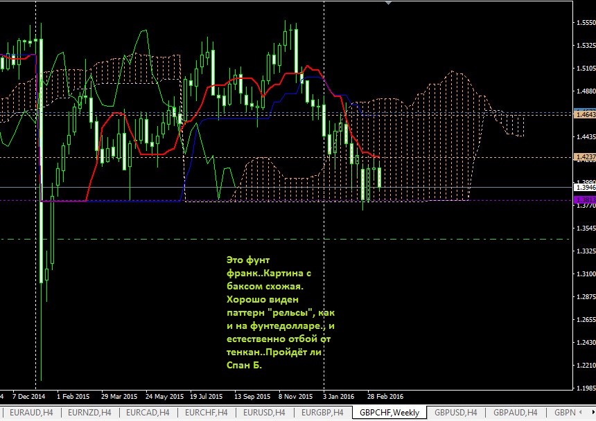Open the GBPAUD,H4 chart tab
Image resolution: width=596 pixels, height=421 pixels.
516,412
